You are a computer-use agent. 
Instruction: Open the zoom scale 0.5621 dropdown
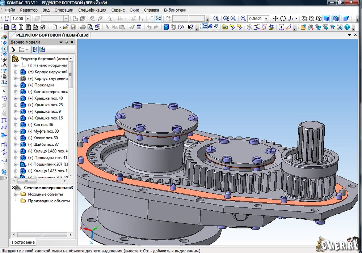click(x=266, y=18)
